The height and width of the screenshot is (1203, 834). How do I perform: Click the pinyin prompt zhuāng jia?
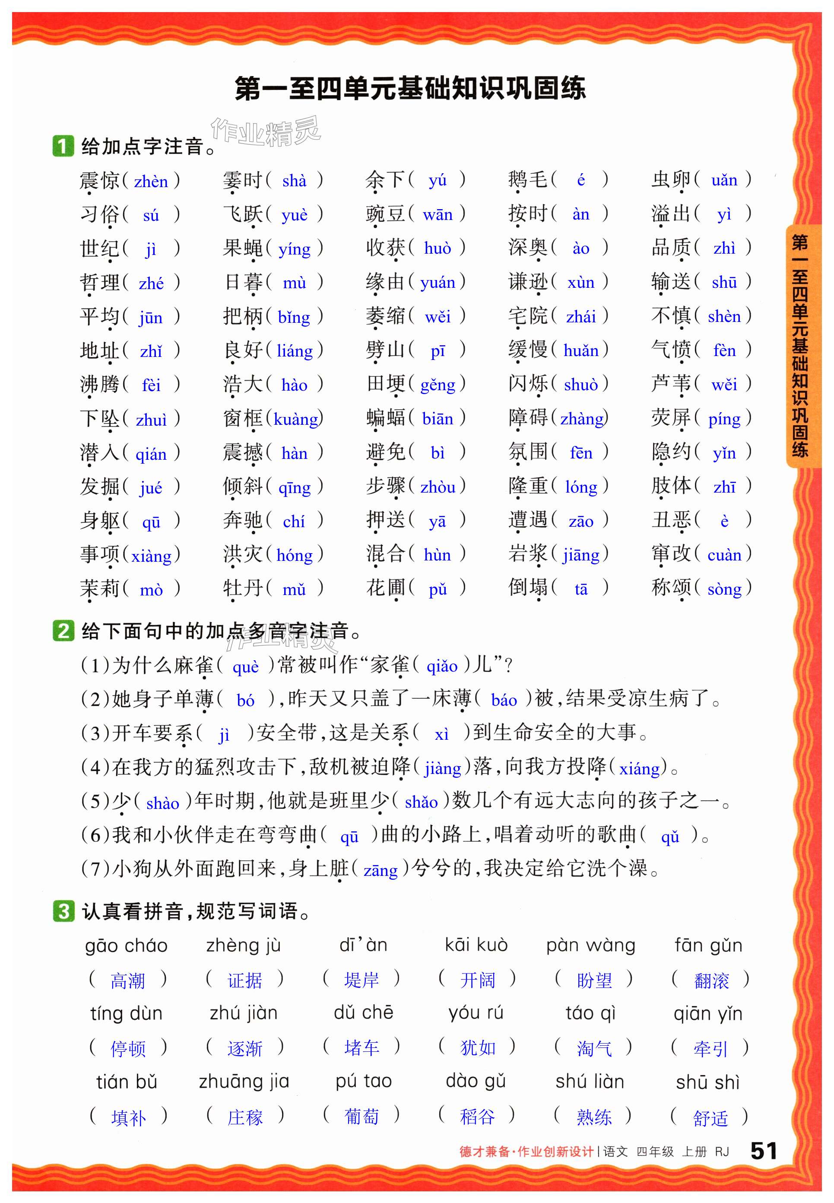(x=244, y=1081)
